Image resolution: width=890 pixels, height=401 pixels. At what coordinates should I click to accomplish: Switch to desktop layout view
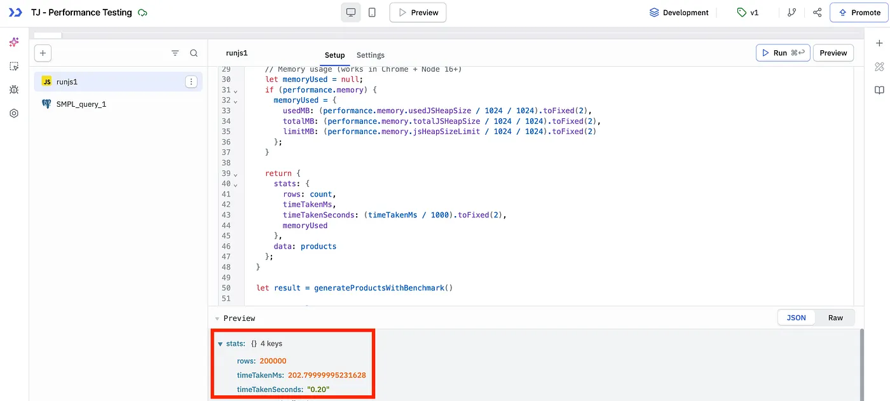(x=351, y=13)
